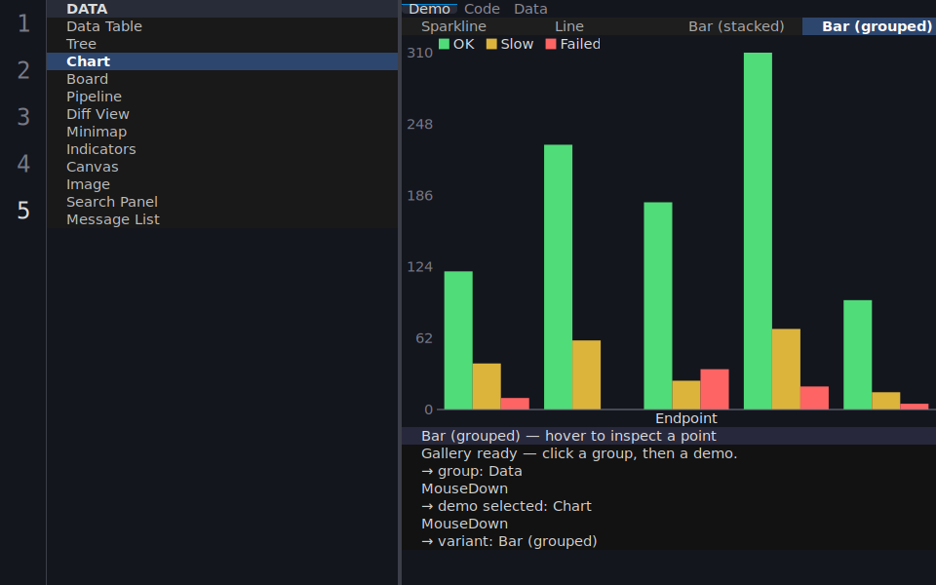Click the status line 'hover to inspect a point'

coord(669,436)
